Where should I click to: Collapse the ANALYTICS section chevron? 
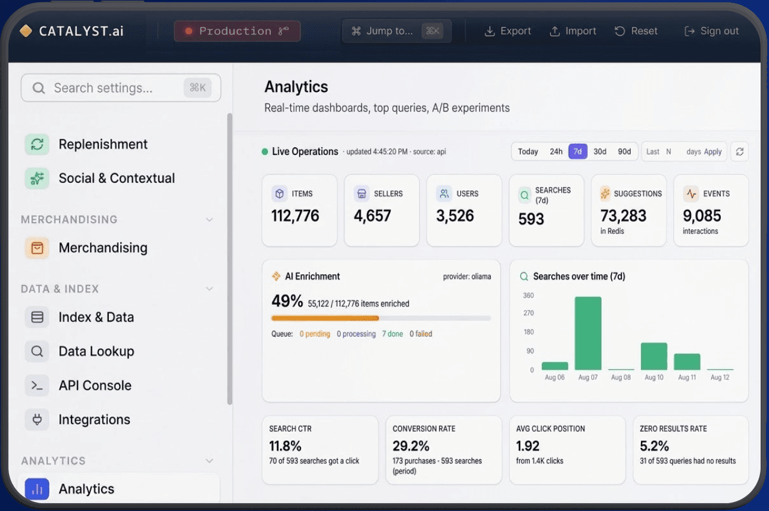(209, 461)
